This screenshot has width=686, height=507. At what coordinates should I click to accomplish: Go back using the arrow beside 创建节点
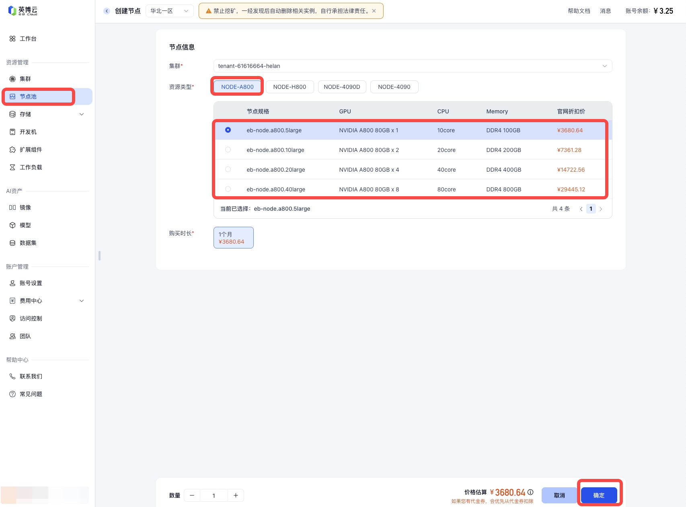pyautogui.click(x=107, y=11)
